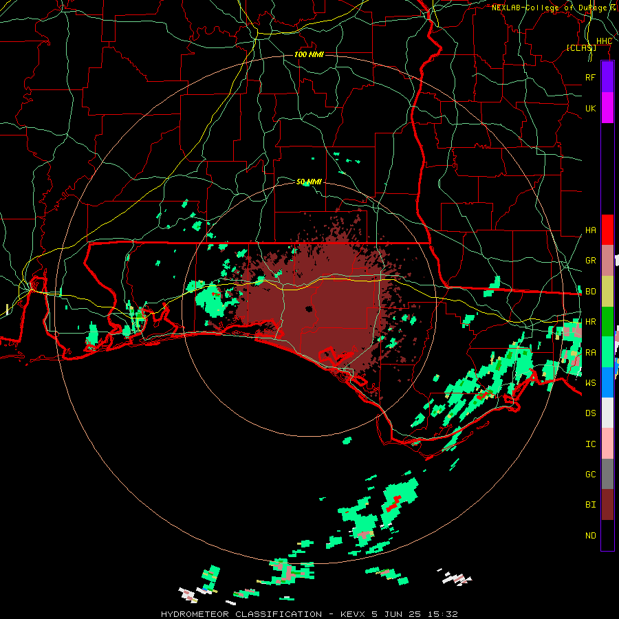Pick the light green RA legend swatch
This screenshot has height=619, width=619.
click(607, 352)
